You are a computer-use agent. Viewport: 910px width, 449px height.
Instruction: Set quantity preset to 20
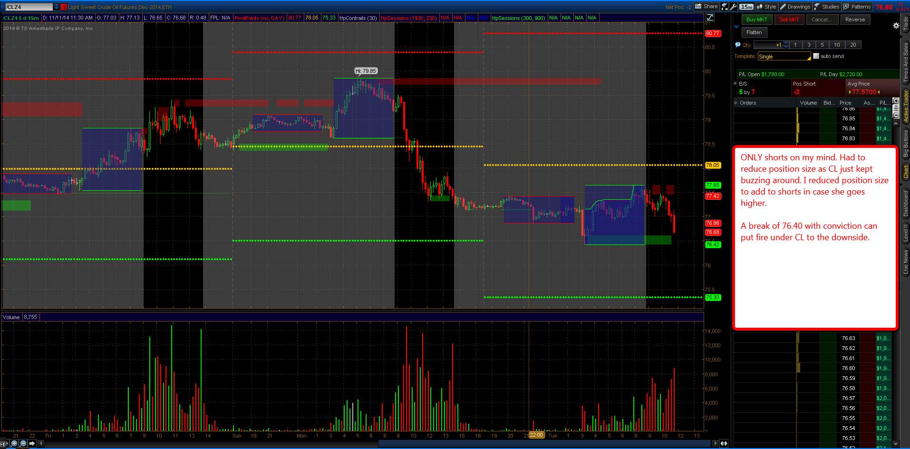click(x=853, y=45)
